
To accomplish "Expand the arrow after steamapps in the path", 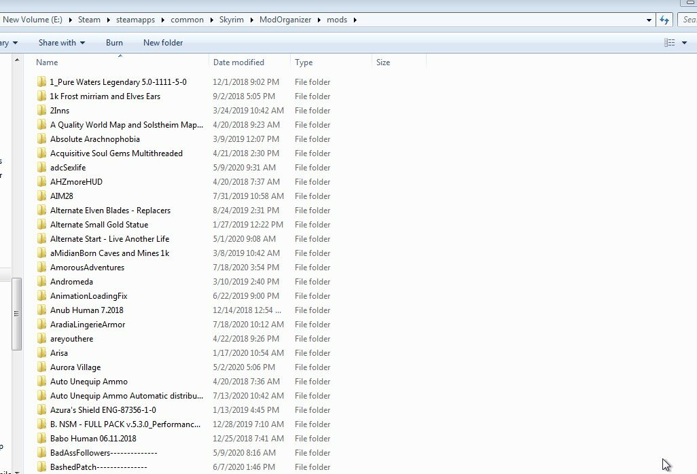I will [162, 20].
